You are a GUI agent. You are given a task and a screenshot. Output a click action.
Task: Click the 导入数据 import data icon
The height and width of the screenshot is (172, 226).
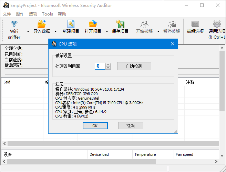tap(42, 24)
